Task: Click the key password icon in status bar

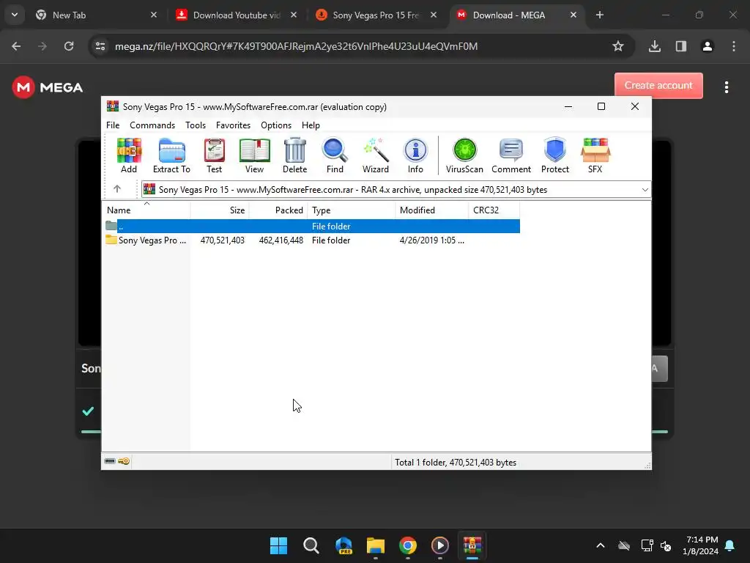Action: [123, 461]
